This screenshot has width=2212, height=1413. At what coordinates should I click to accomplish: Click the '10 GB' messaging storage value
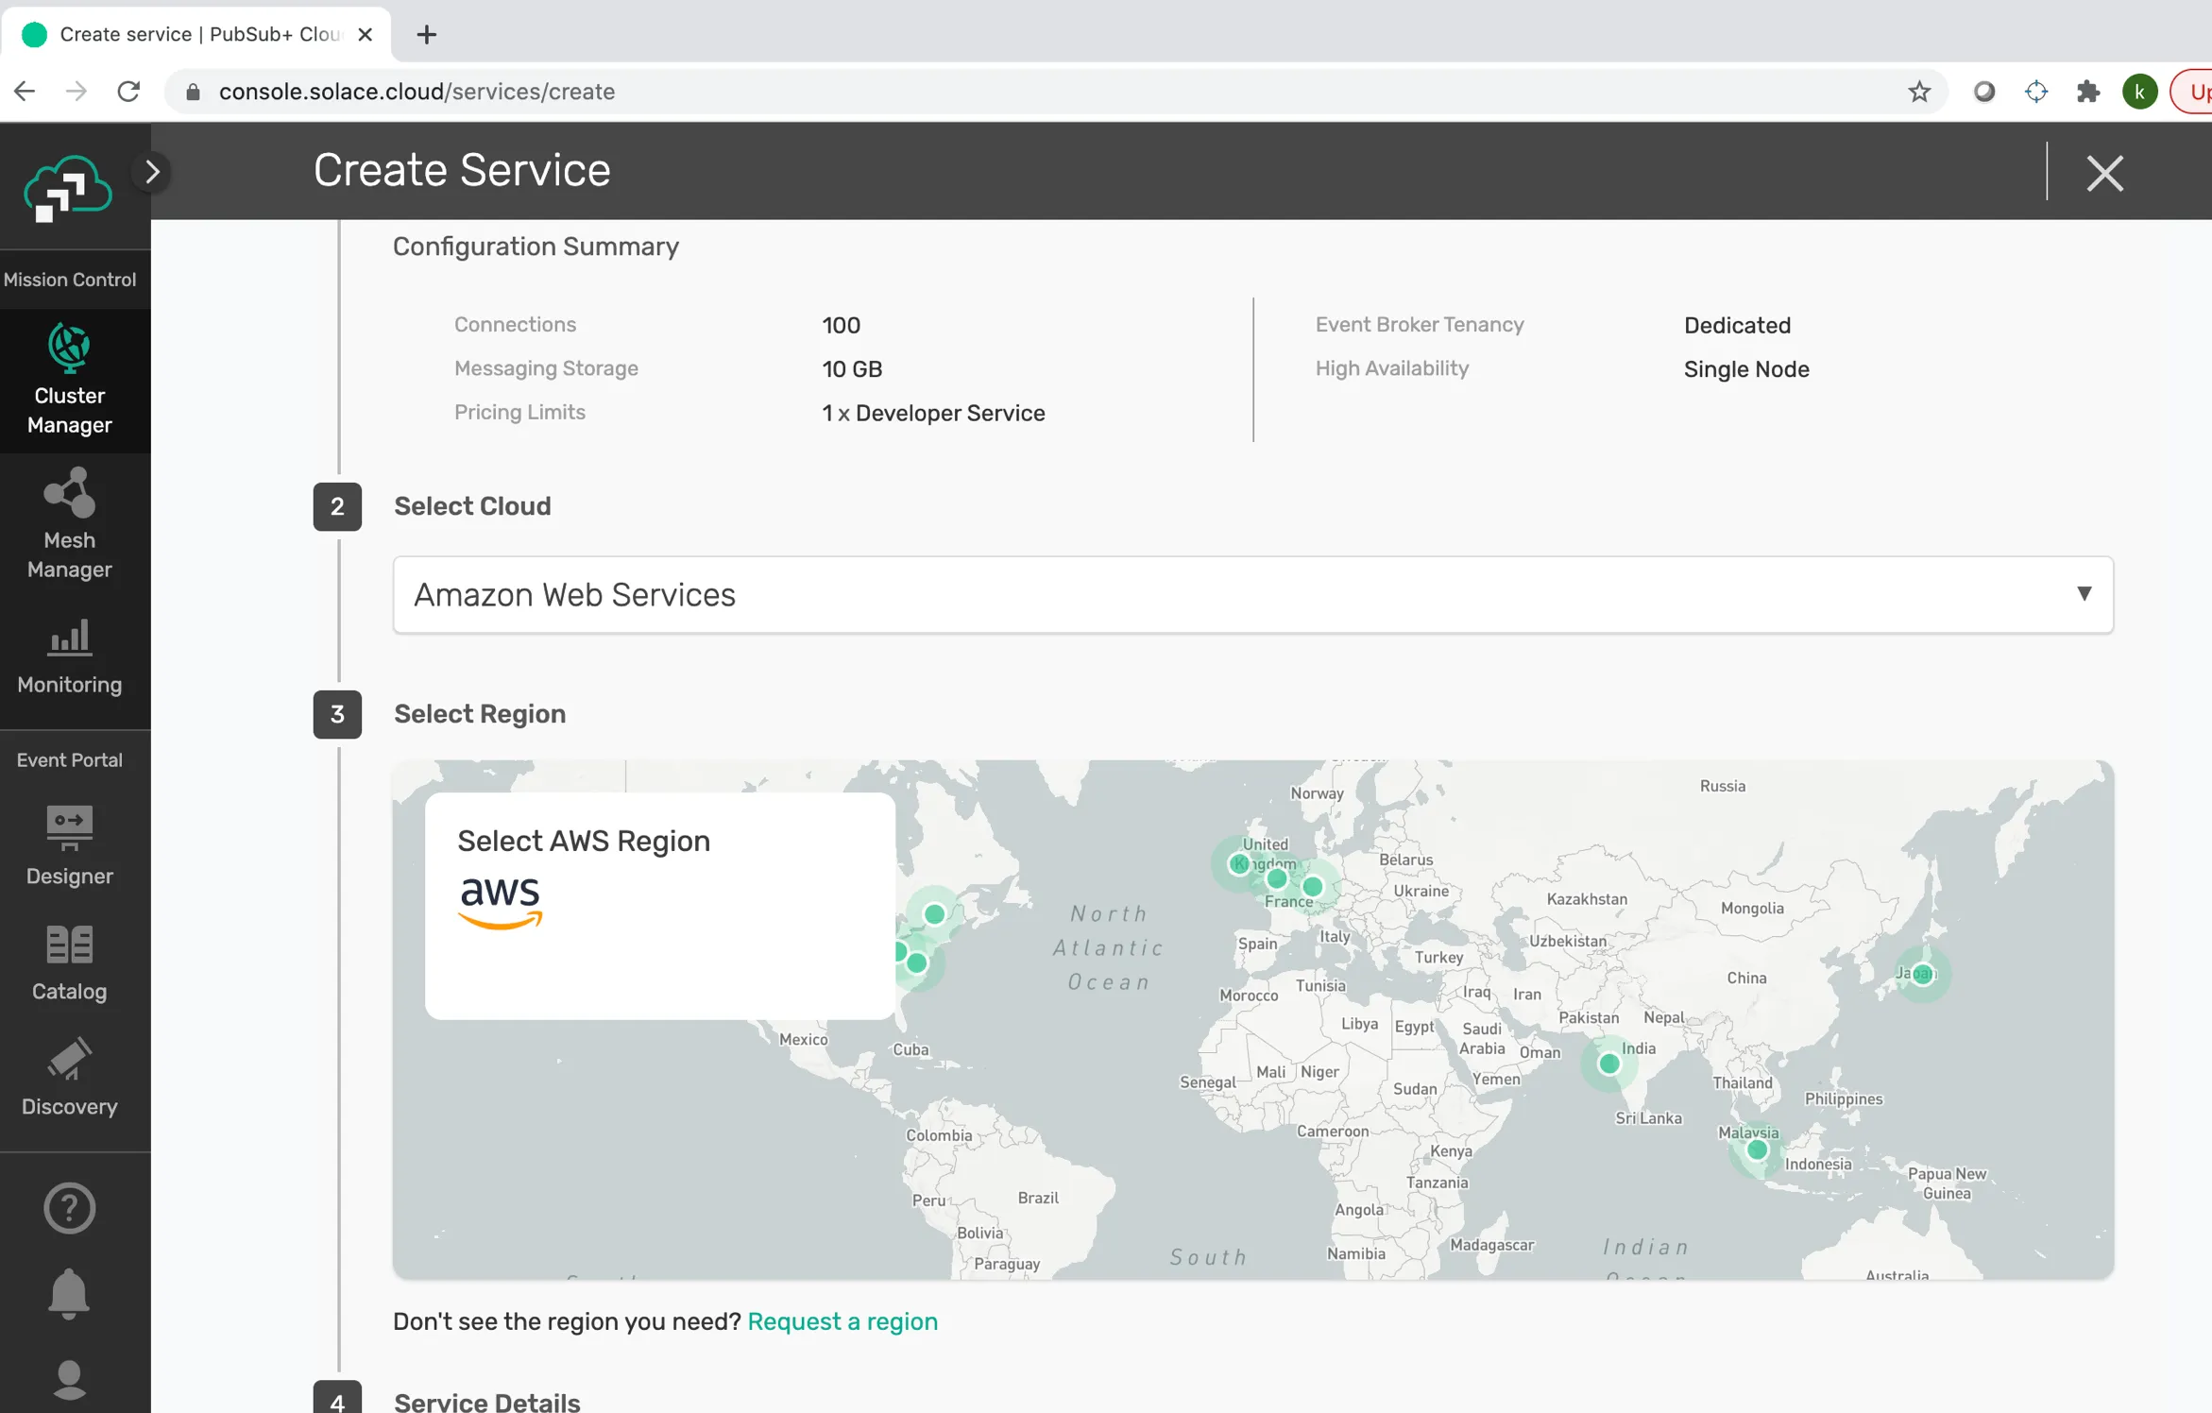(852, 369)
